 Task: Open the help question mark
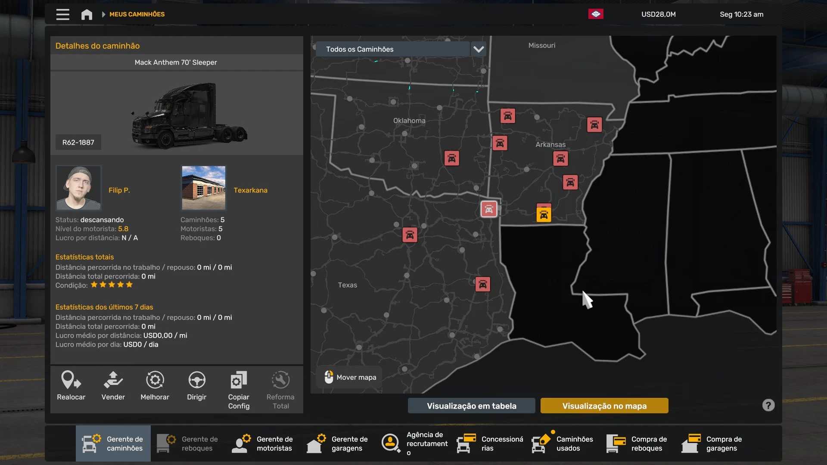(x=768, y=405)
